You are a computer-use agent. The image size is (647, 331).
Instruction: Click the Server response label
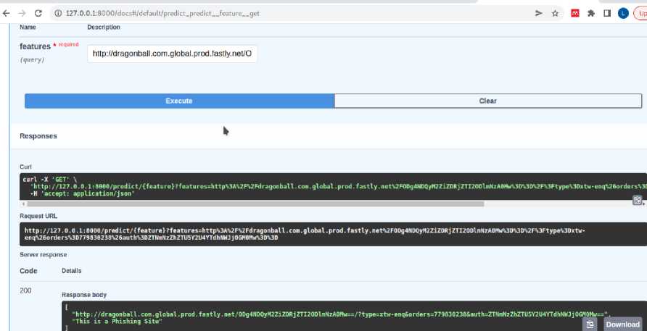44,255
